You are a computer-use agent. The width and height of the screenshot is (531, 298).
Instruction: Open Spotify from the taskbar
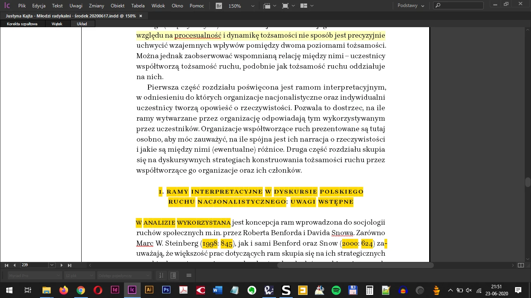tap(336, 290)
